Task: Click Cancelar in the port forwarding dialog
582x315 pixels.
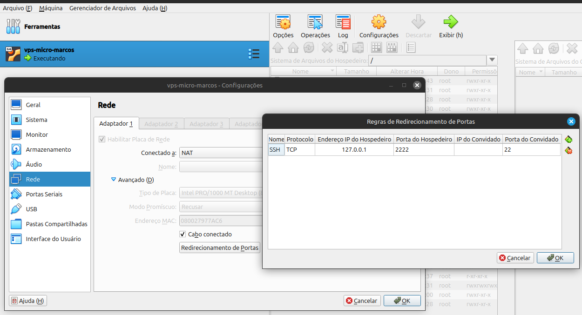Action: tap(515, 258)
